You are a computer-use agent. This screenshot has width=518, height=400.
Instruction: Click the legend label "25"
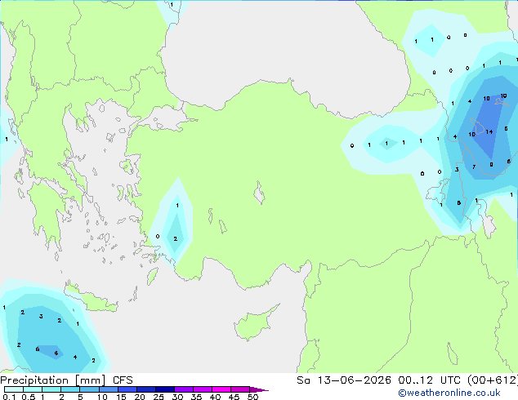click(x=159, y=397)
